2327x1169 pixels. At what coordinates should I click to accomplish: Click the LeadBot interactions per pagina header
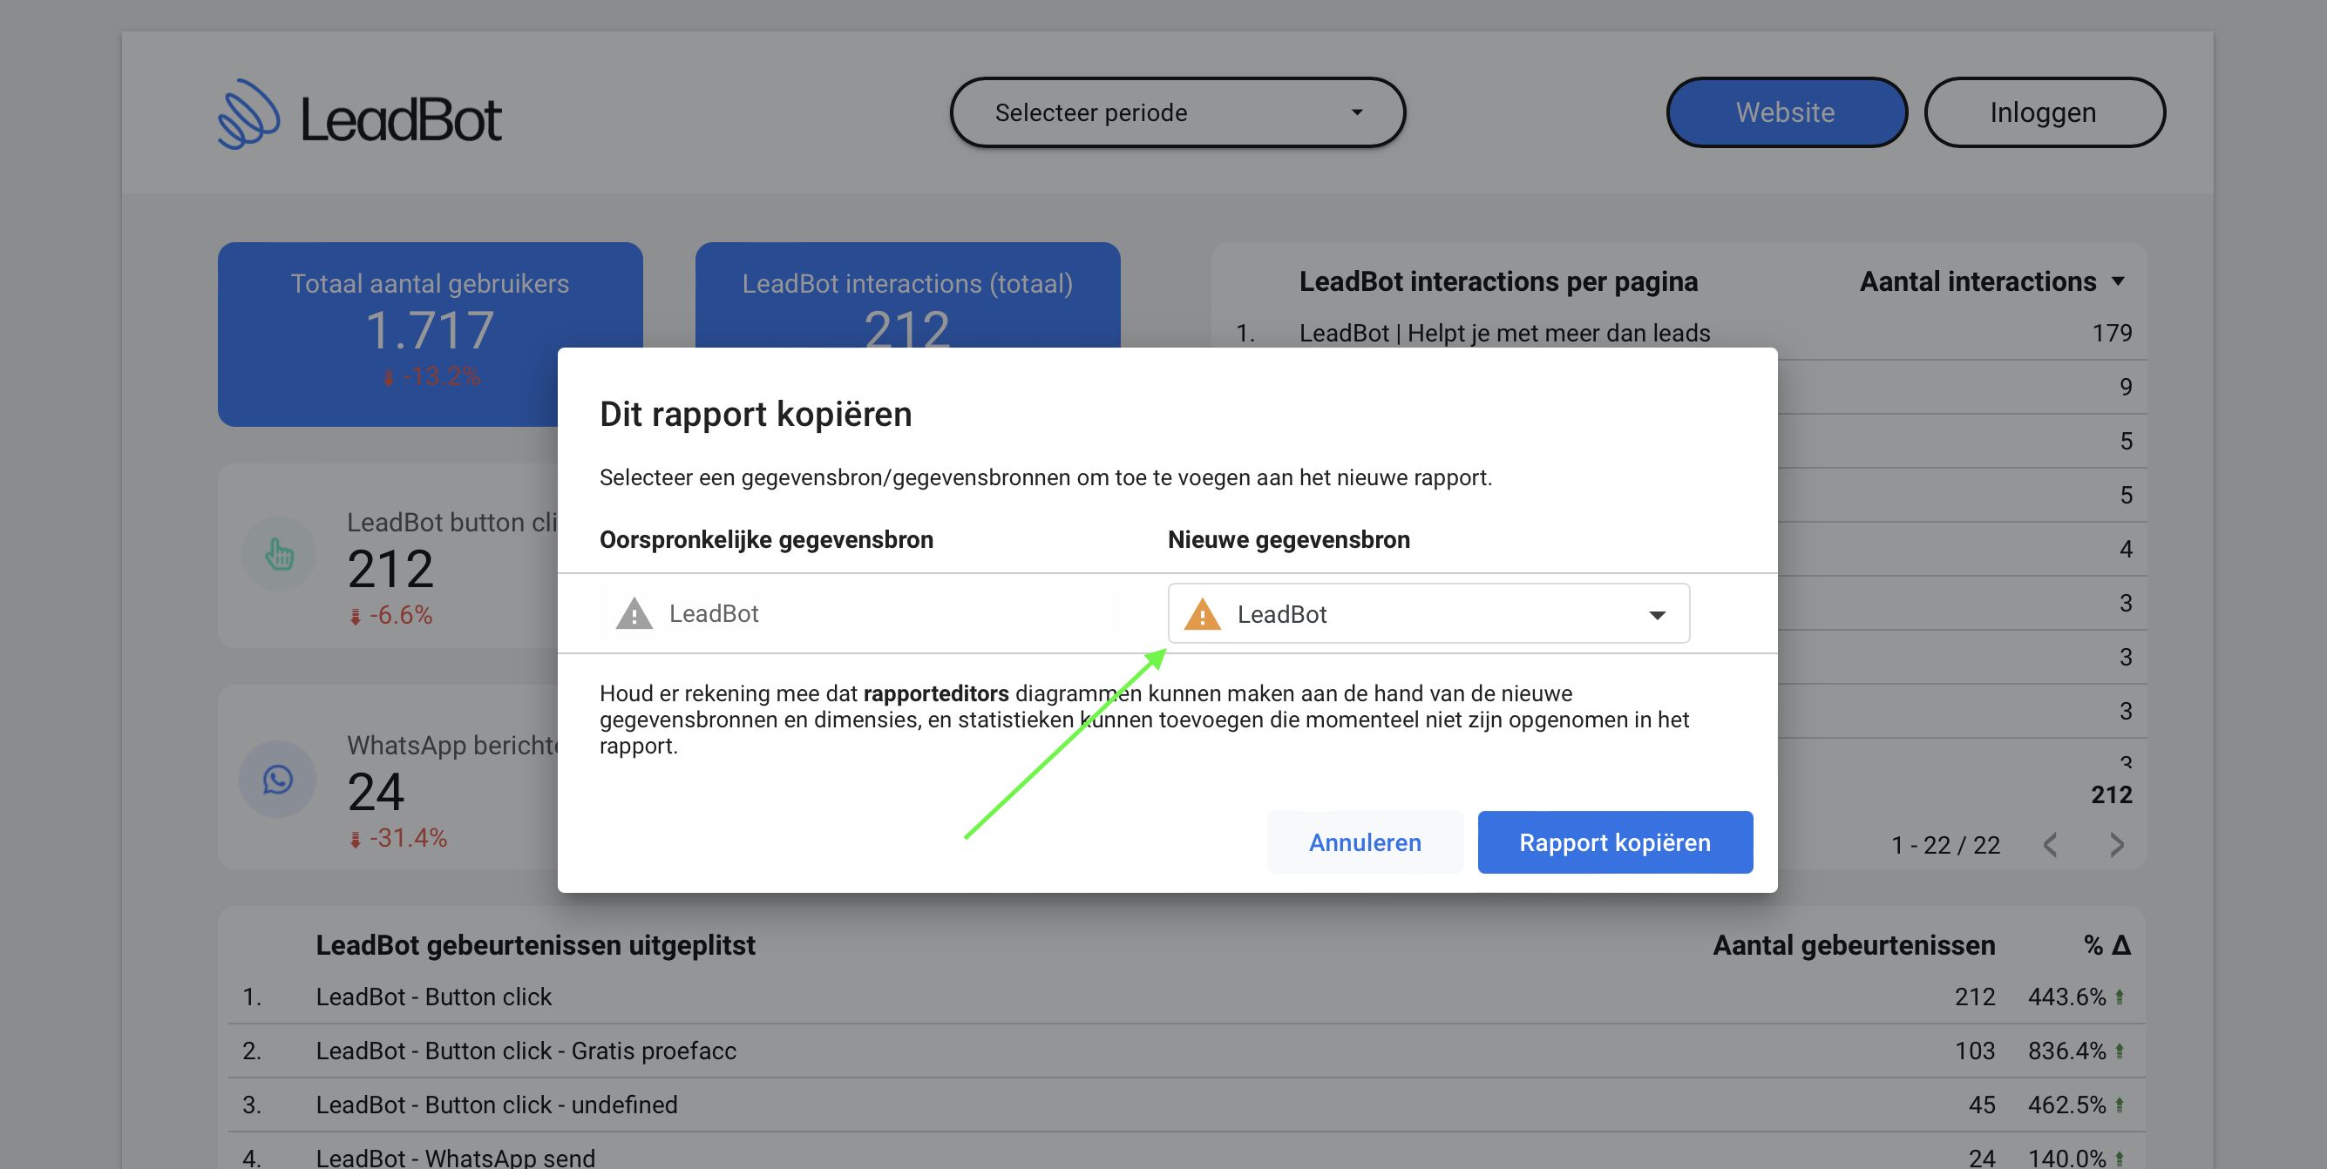coord(1498,281)
